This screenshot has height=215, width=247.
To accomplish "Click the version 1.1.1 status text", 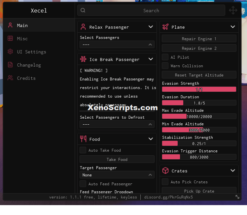I will coord(93,197).
